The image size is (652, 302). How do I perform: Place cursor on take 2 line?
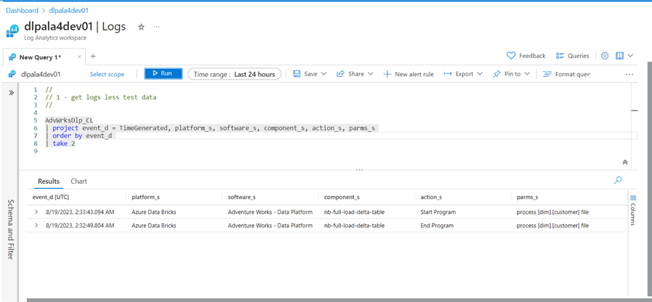(x=64, y=143)
